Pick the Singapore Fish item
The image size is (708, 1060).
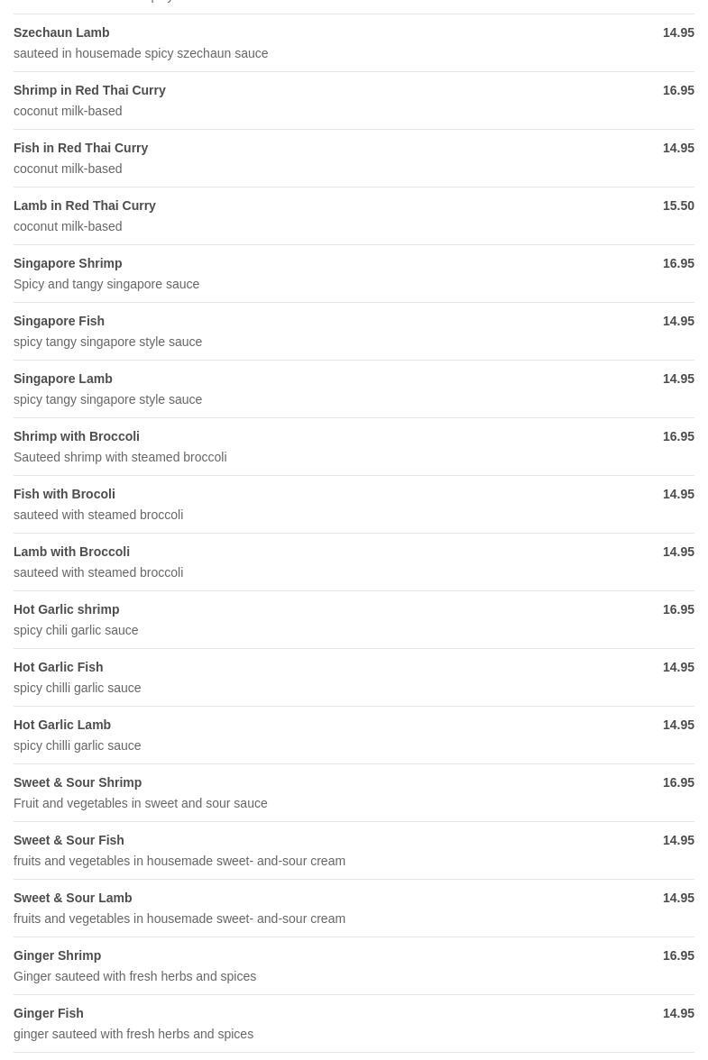tap(59, 321)
